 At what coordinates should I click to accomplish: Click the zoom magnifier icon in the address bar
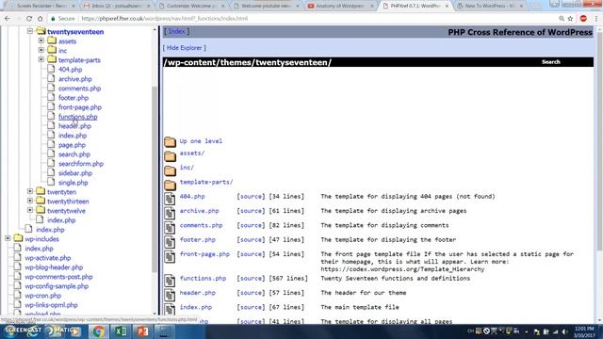coord(562,19)
